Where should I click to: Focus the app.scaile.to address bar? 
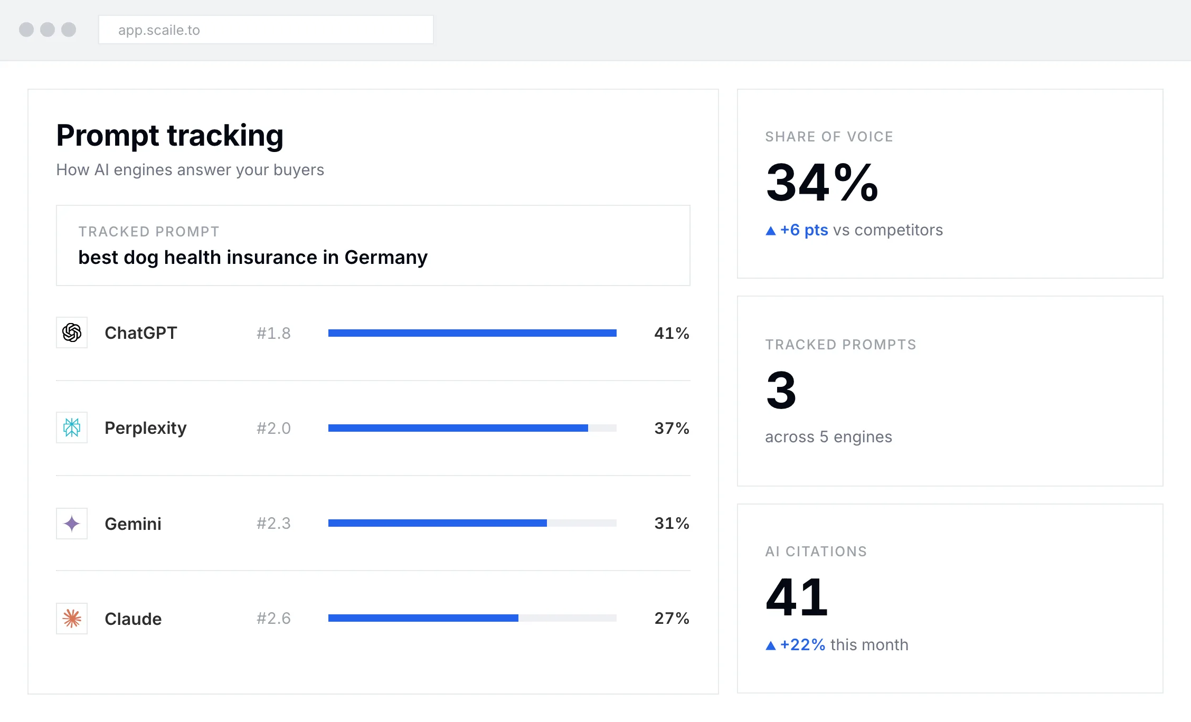coord(266,30)
